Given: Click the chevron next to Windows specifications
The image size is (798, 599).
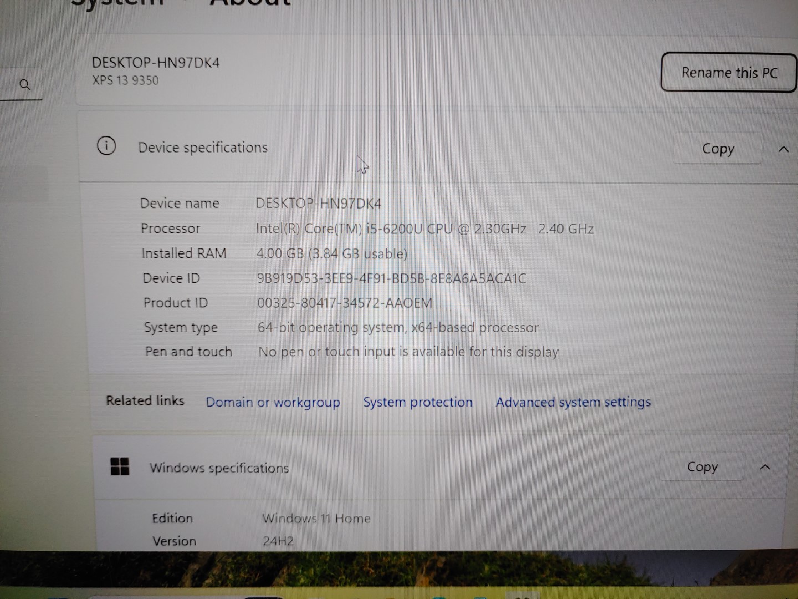Looking at the screenshot, I should 765,467.
